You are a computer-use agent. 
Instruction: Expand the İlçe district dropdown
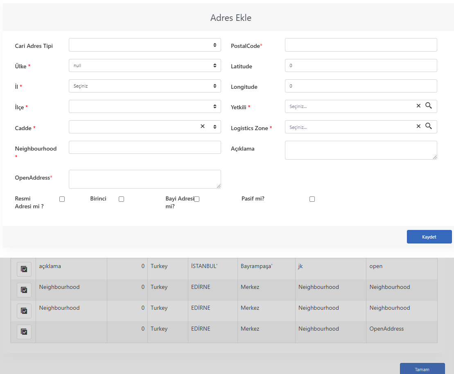click(145, 106)
